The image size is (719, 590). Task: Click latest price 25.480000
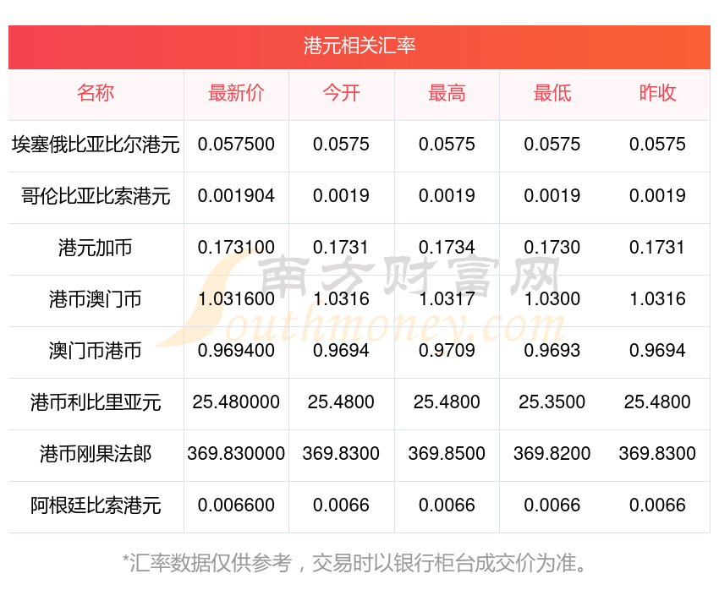(x=236, y=402)
